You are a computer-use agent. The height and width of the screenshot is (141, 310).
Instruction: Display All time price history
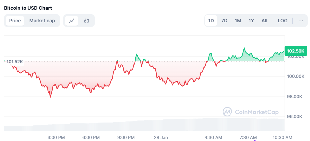point(264,21)
